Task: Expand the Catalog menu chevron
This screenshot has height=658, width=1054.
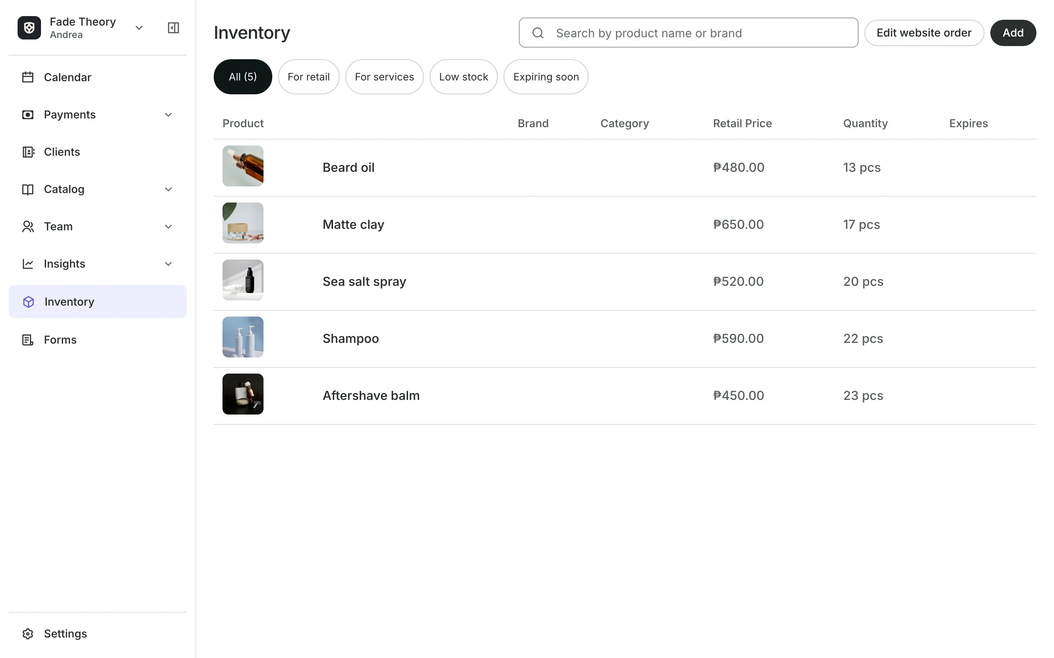Action: pyautogui.click(x=168, y=189)
